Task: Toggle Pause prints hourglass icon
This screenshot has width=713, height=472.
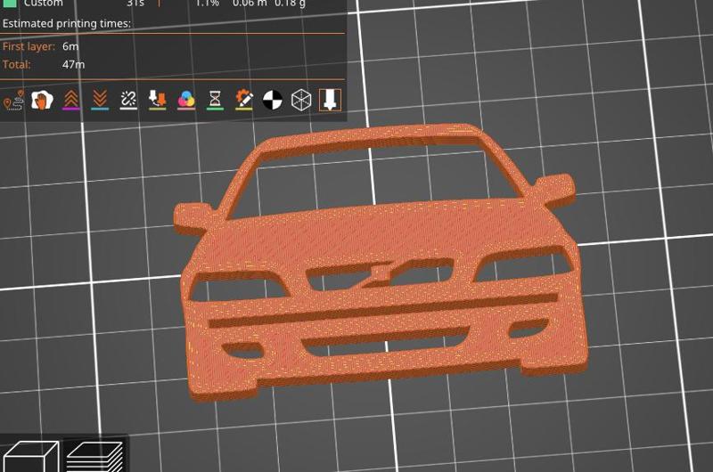Action: click(215, 100)
